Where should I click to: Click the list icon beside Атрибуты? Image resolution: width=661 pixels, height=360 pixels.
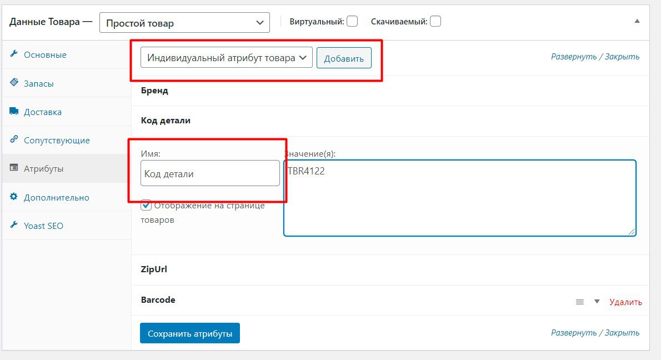[x=14, y=168]
